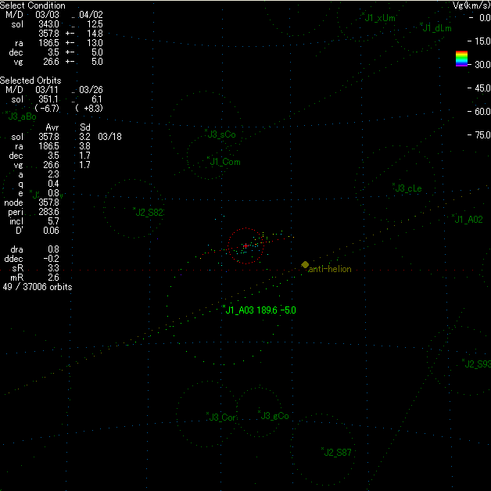Click the Selected Orbits heading
Image resolution: width=491 pixels, height=491 pixels.
[30, 81]
